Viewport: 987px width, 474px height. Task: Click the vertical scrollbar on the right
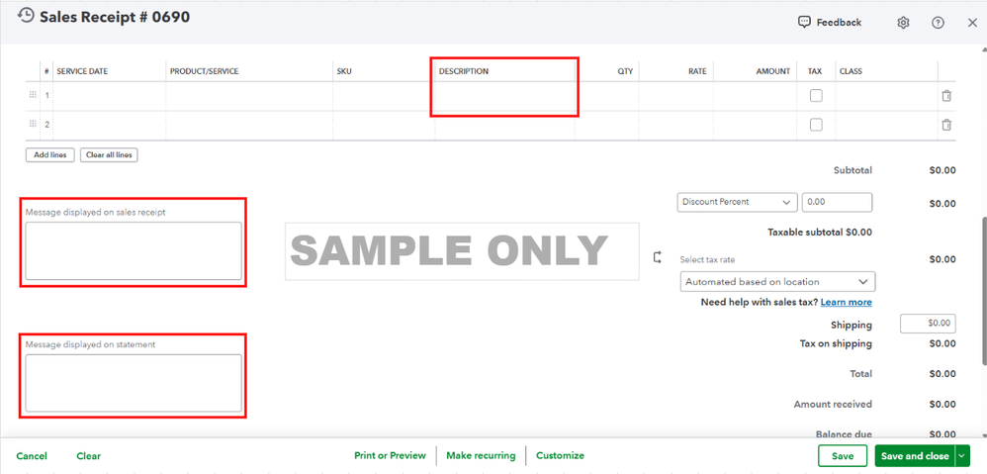(983, 291)
